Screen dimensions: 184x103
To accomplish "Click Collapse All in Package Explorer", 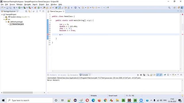I will [26, 11].
